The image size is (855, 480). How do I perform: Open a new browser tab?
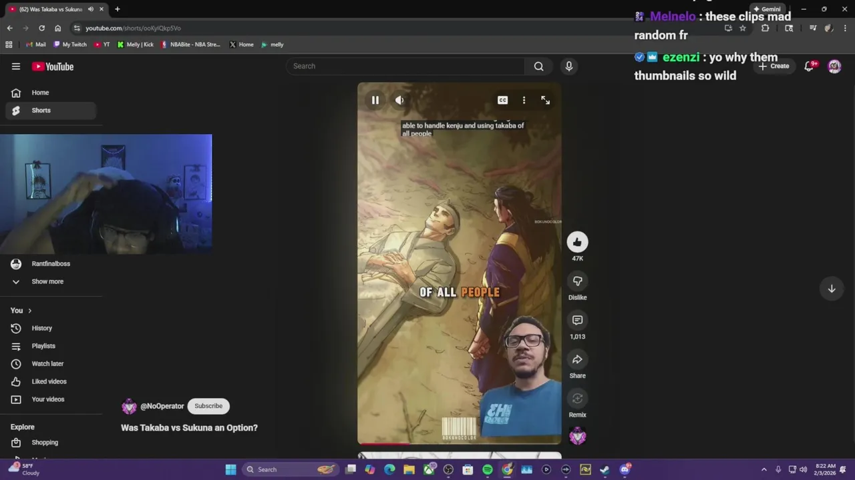point(117,9)
